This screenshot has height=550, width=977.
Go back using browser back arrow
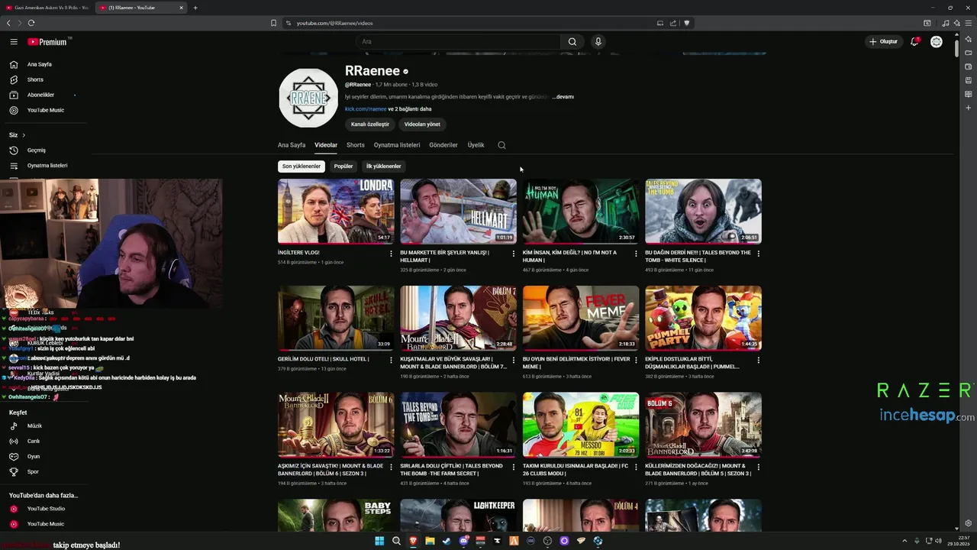(8, 23)
